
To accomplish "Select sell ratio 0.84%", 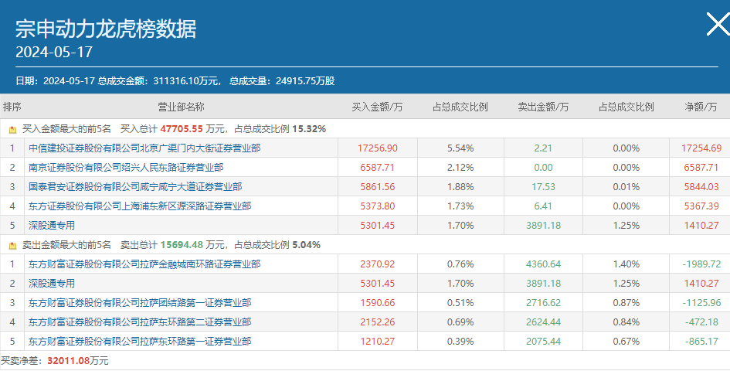I will tap(626, 322).
